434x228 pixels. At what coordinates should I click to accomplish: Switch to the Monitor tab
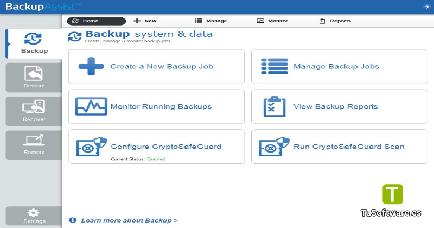tap(272, 21)
